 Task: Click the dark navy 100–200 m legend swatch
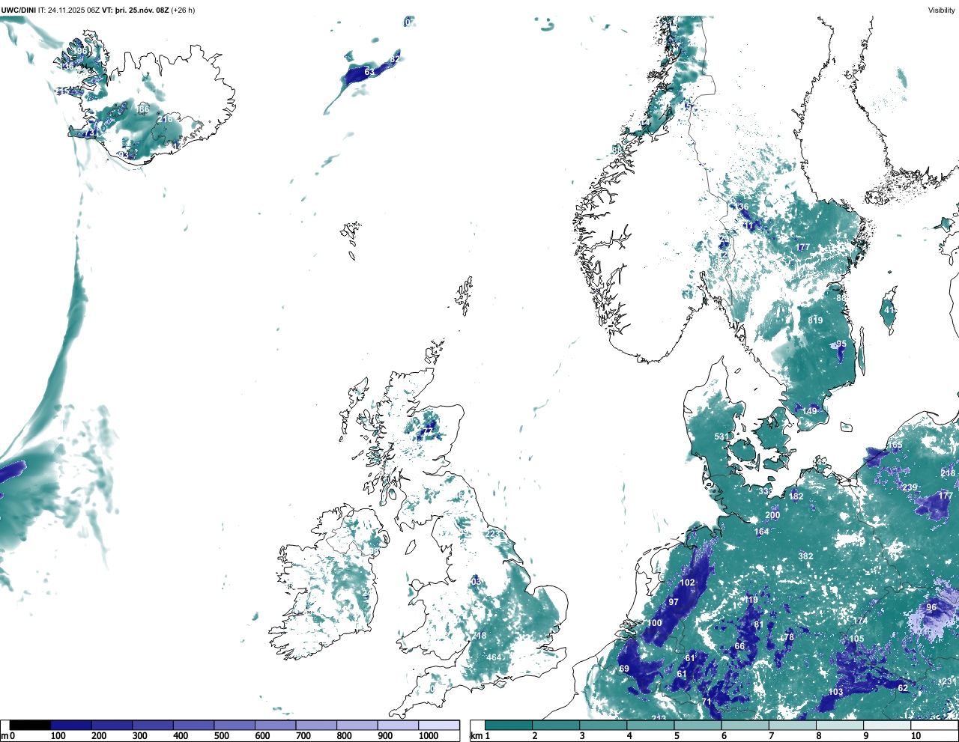tap(71, 725)
